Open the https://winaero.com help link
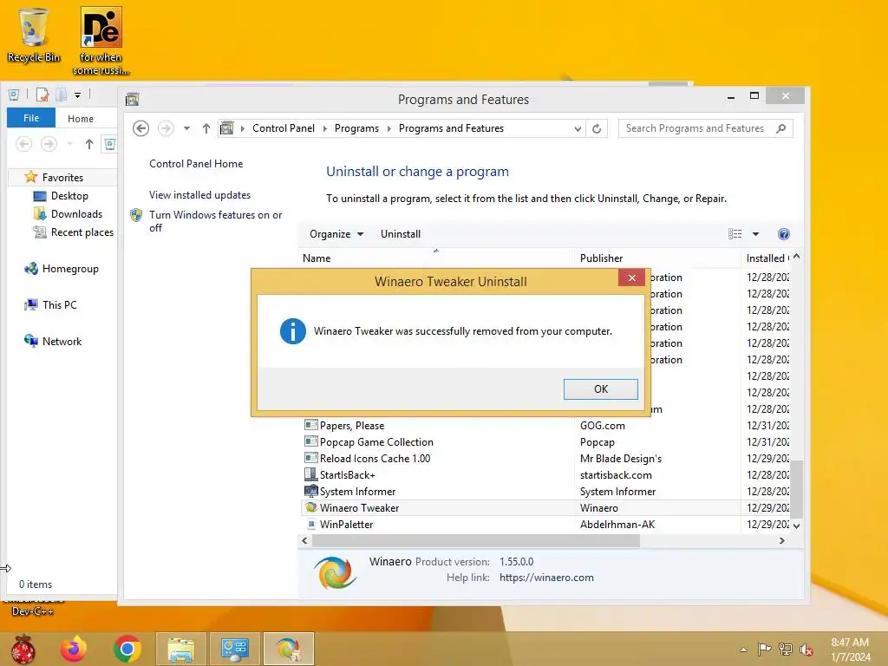This screenshot has height=666, width=888. (x=546, y=578)
